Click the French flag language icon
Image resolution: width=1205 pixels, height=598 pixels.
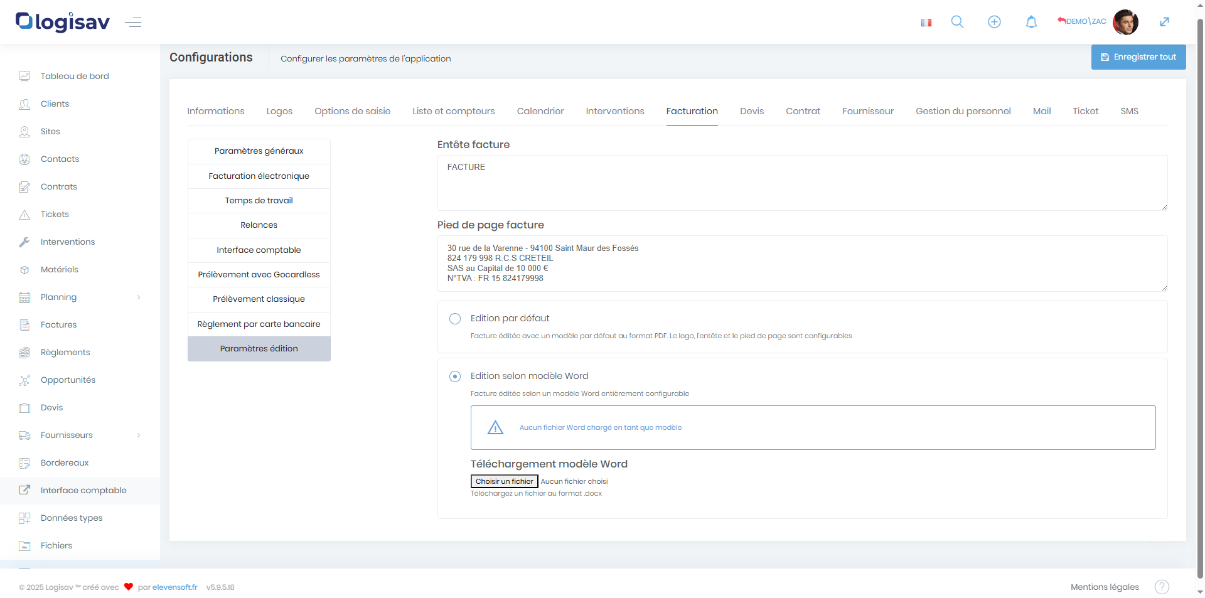[x=926, y=23]
